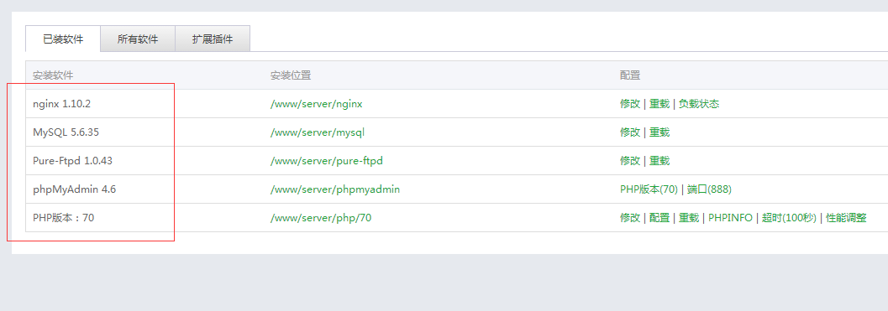Viewport: 888px width, 311px height.
Task: Click 端口(888) for phpMyAdmin
Action: point(709,189)
